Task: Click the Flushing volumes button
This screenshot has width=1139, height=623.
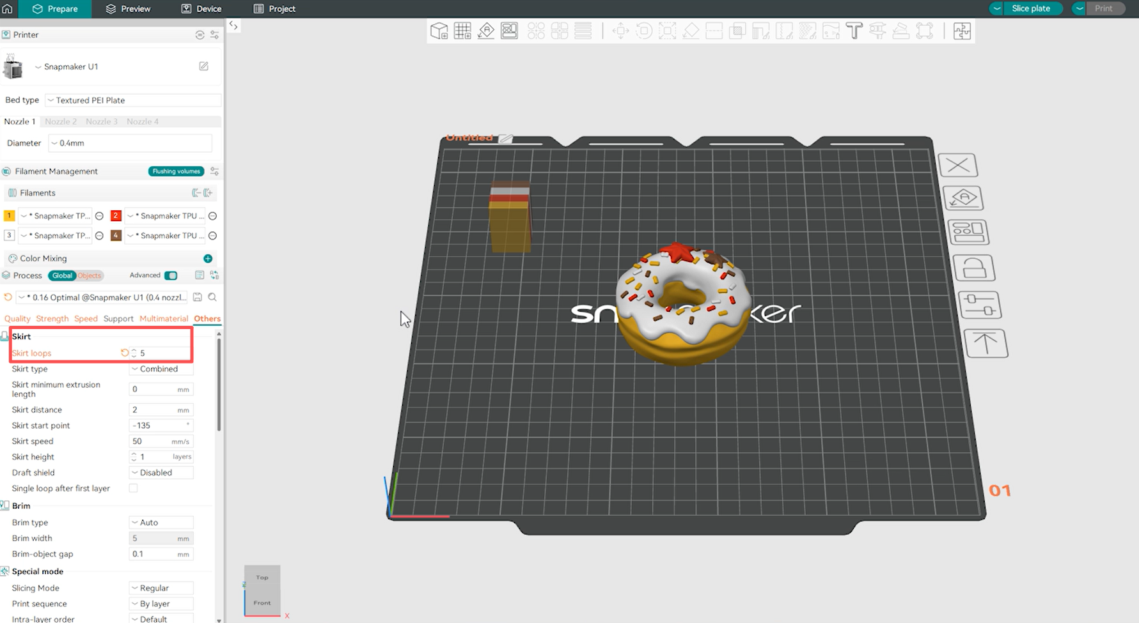Action: 176,171
